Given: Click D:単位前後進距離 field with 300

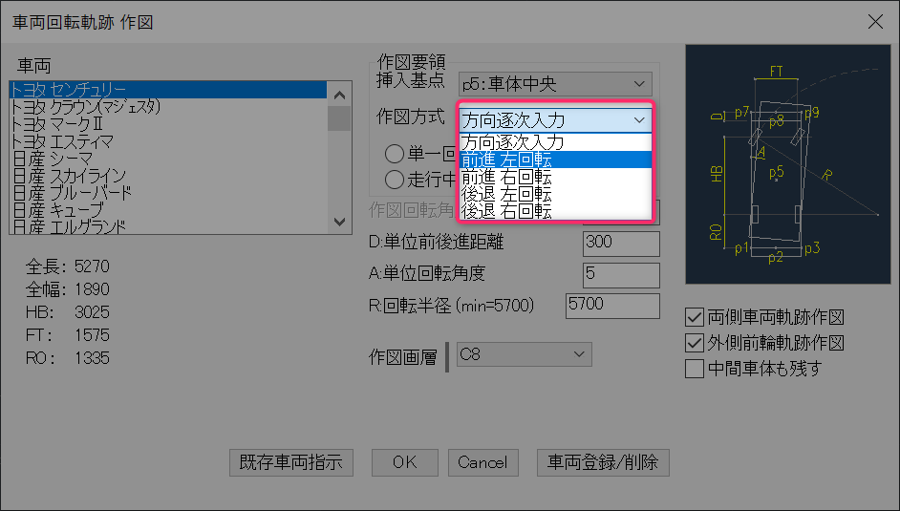Looking at the screenshot, I should [x=621, y=244].
